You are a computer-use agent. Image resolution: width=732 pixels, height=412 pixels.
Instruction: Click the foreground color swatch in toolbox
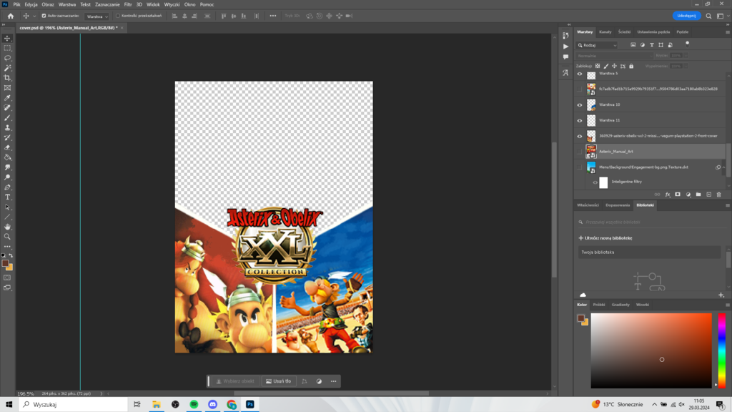click(x=5, y=263)
